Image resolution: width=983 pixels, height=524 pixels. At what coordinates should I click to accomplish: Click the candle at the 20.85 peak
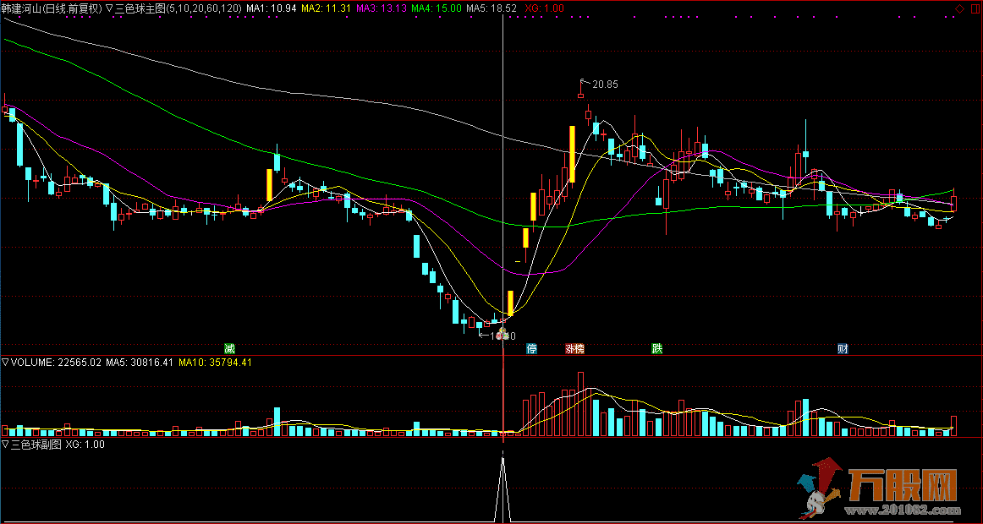[581, 88]
